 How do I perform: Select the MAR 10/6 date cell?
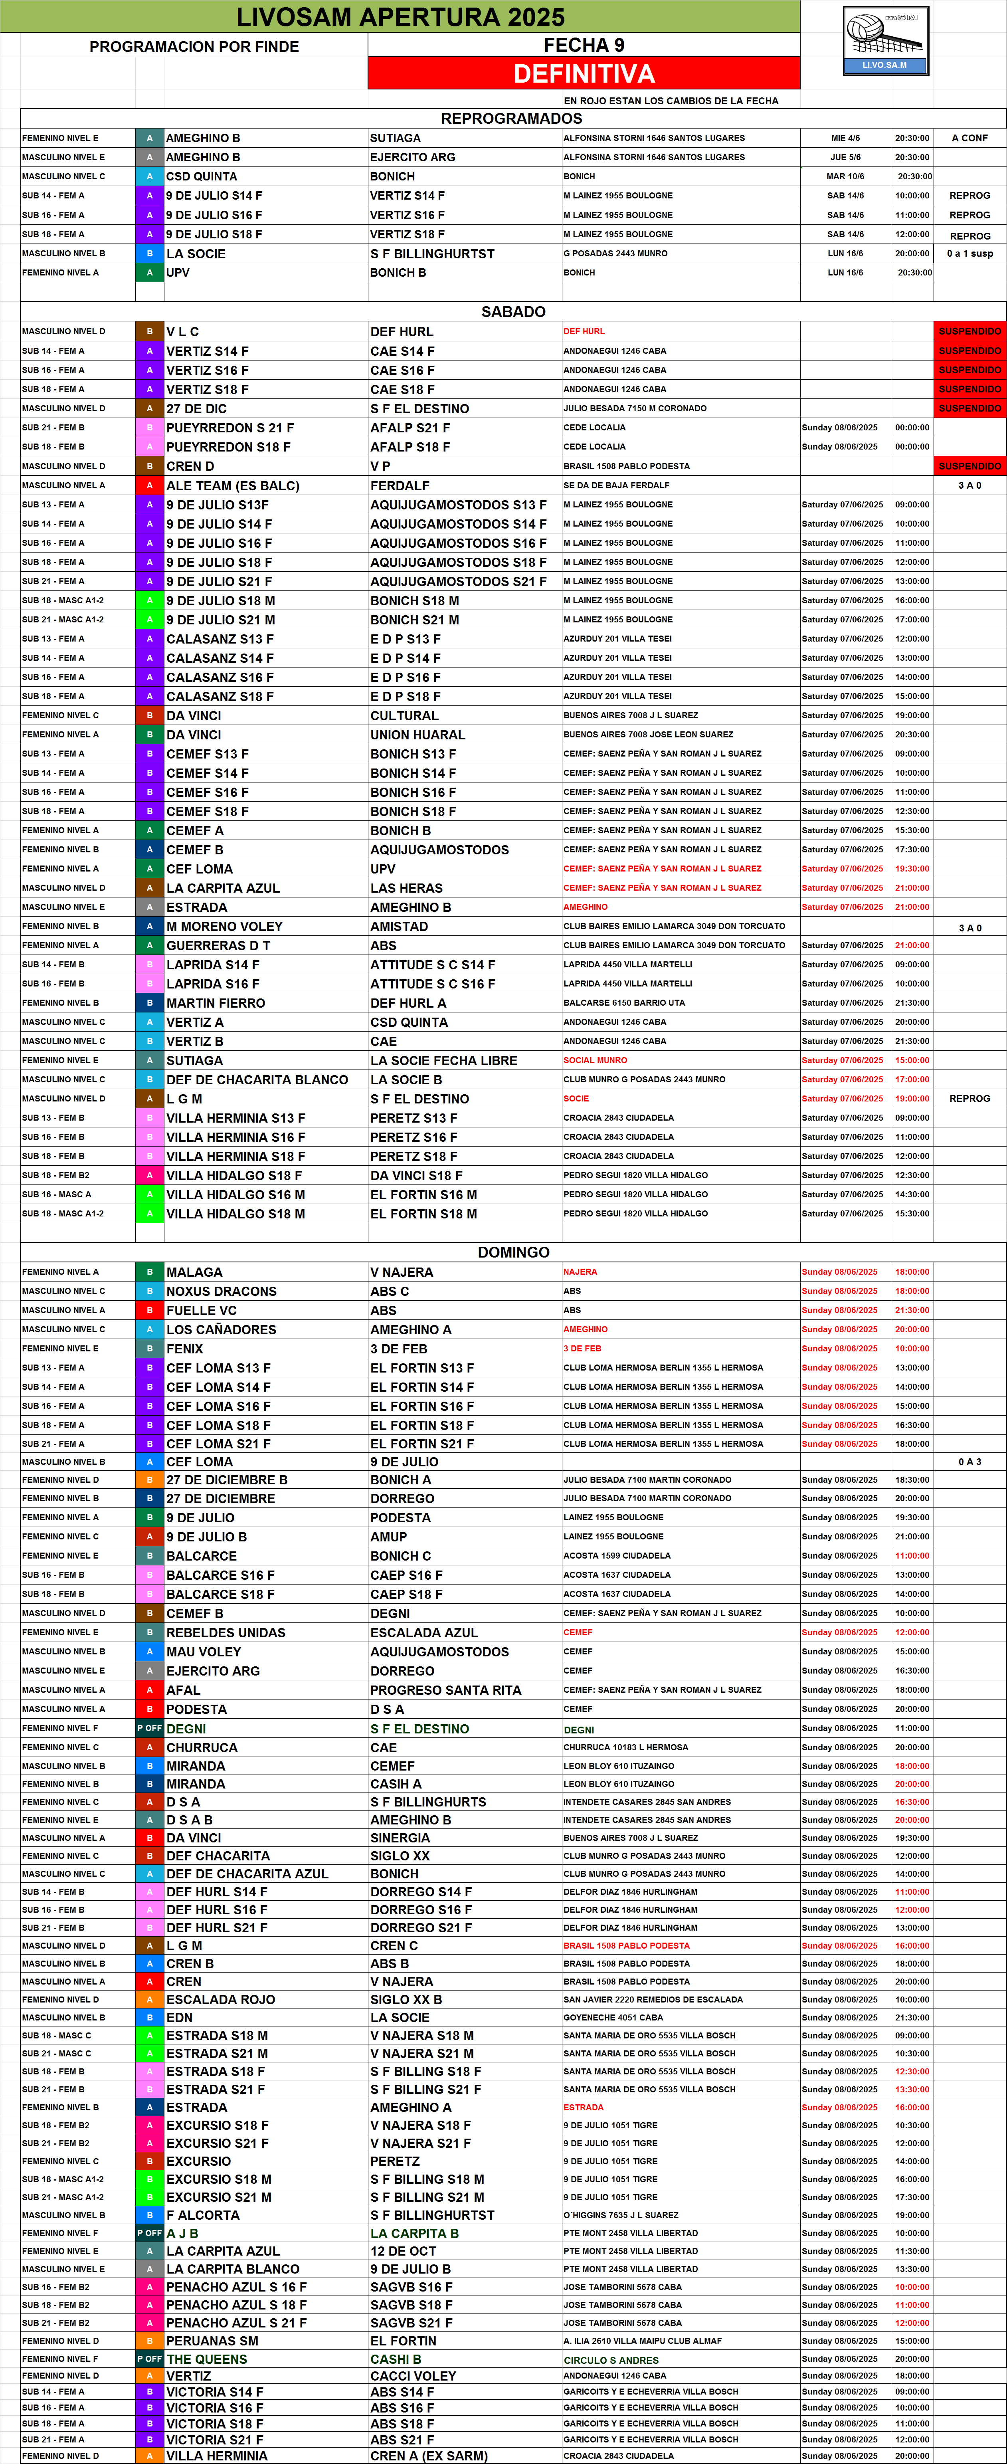(845, 176)
